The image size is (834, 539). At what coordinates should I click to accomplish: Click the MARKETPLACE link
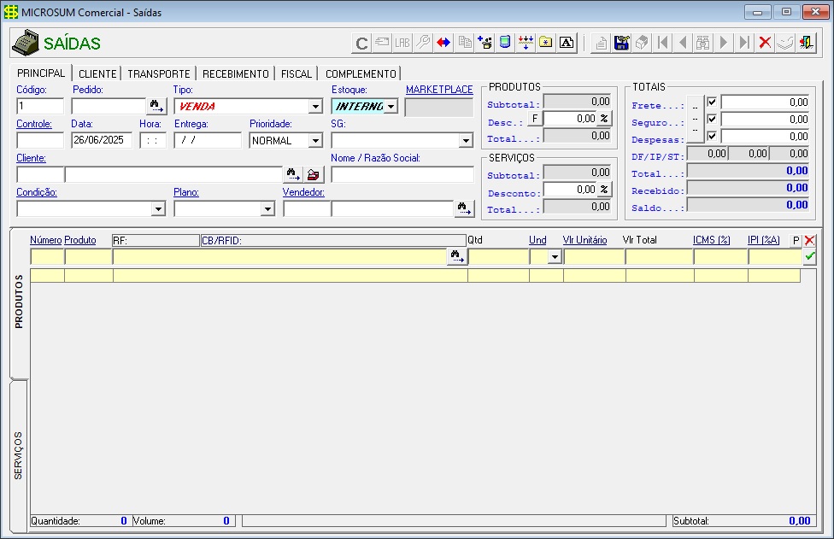[439, 90]
